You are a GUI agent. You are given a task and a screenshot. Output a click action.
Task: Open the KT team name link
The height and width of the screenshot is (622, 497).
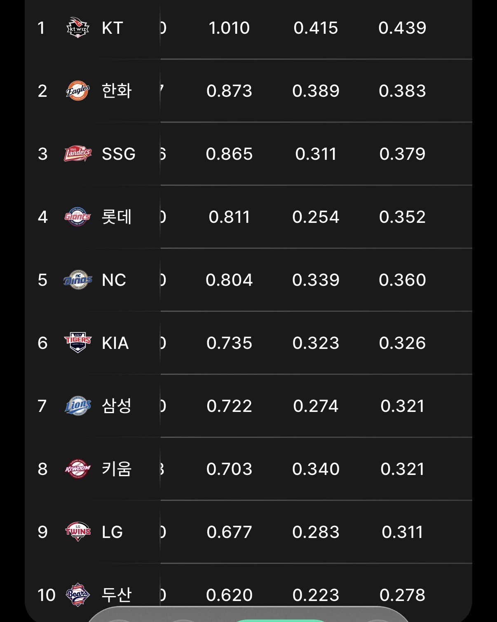click(x=113, y=28)
